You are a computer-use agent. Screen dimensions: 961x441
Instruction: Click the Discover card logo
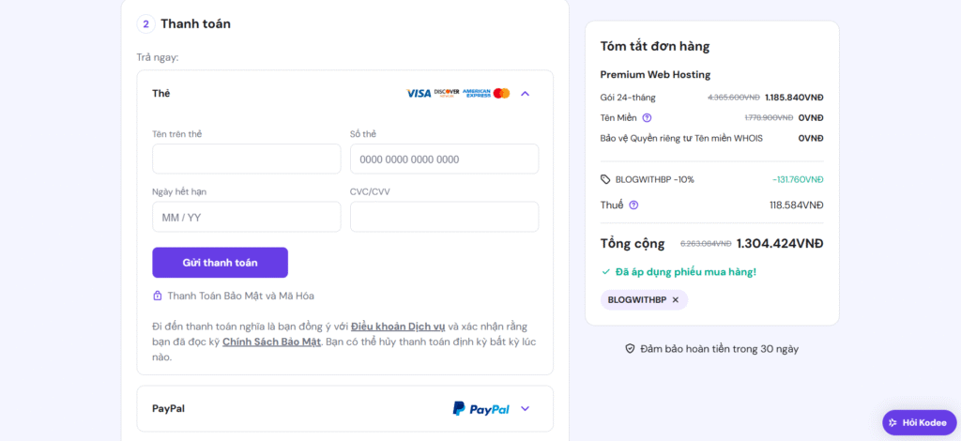coord(447,94)
